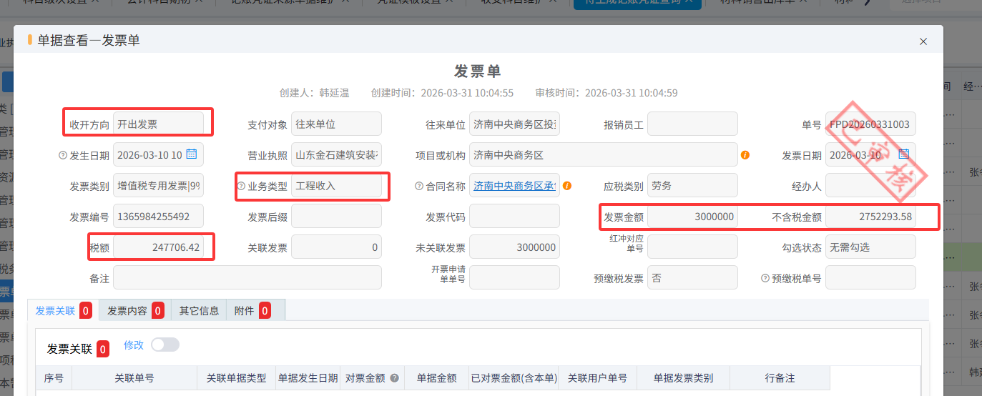Click the 单据金额 column header
The height and width of the screenshot is (396, 982).
(436, 377)
